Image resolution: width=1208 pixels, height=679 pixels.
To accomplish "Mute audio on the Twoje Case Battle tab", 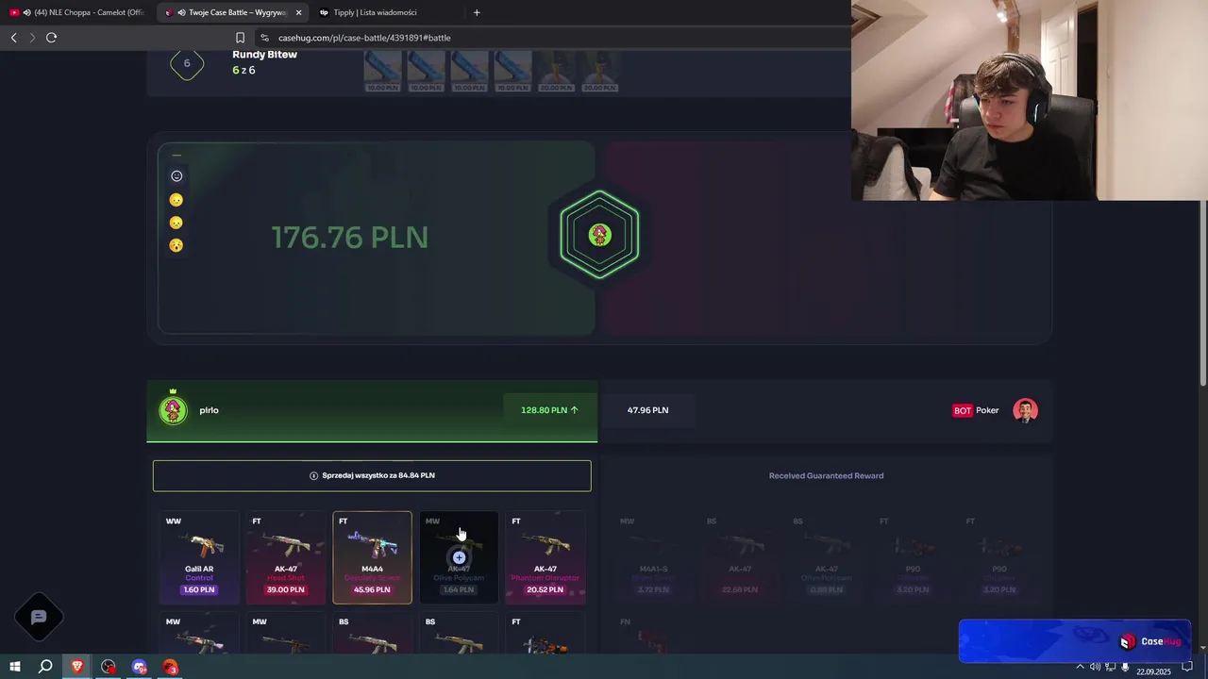I will pyautogui.click(x=181, y=12).
